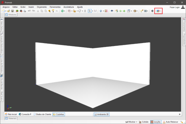
Task: Expand the wireframe view dropdown arrow
Action: point(131,11)
